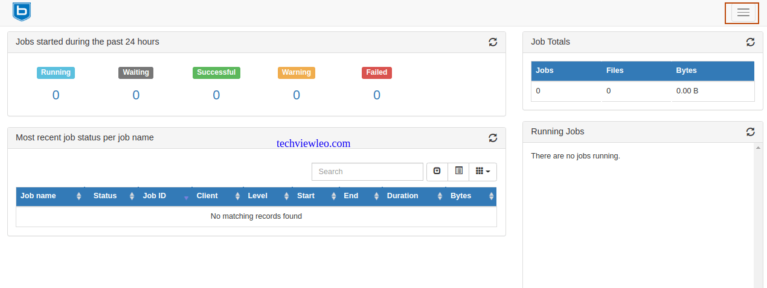Screen dimensions: 767x288
Task: Click the Running Jobs panel title
Action: pyautogui.click(x=557, y=132)
